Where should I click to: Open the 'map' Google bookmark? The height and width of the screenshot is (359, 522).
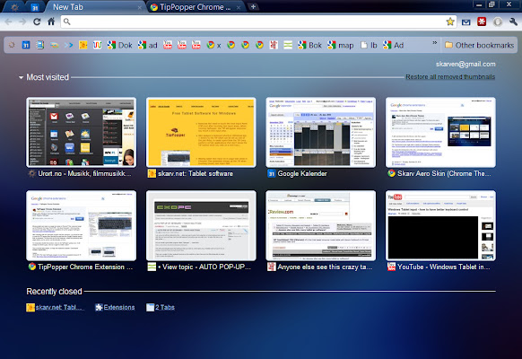(340, 45)
